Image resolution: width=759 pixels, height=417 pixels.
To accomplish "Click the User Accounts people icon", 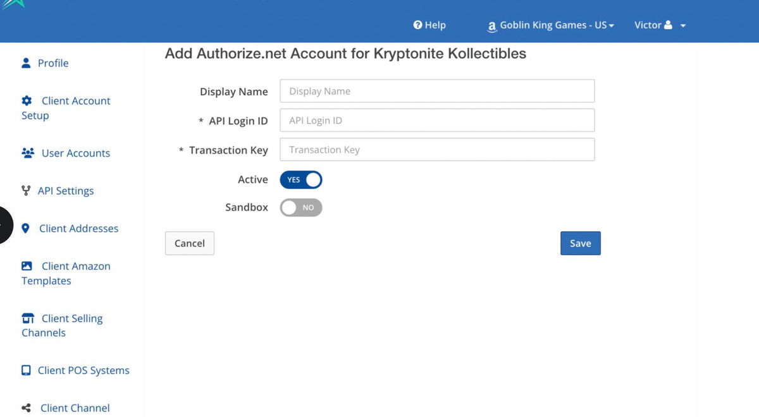I will 28,154.
